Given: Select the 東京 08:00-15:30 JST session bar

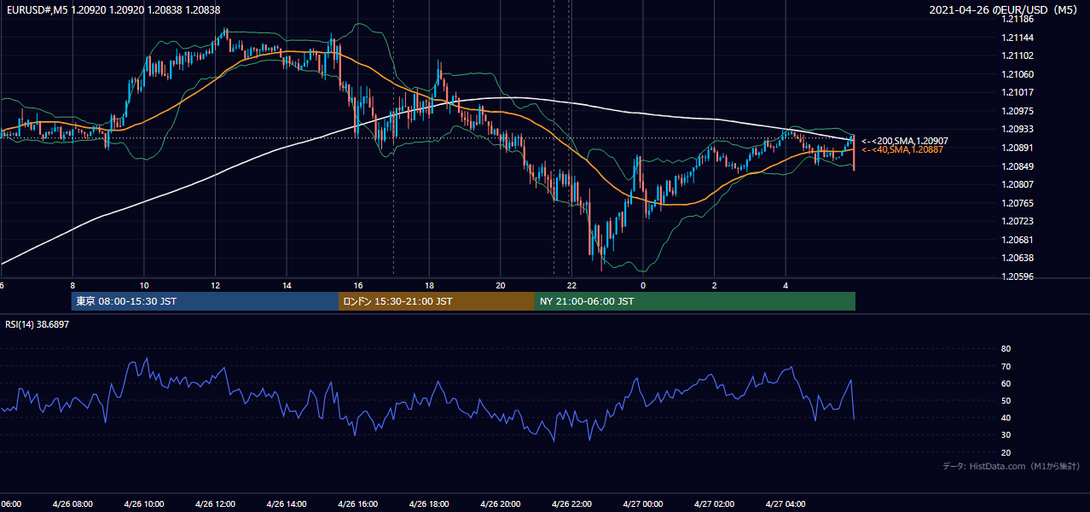Looking at the screenshot, I should pyautogui.click(x=205, y=301).
